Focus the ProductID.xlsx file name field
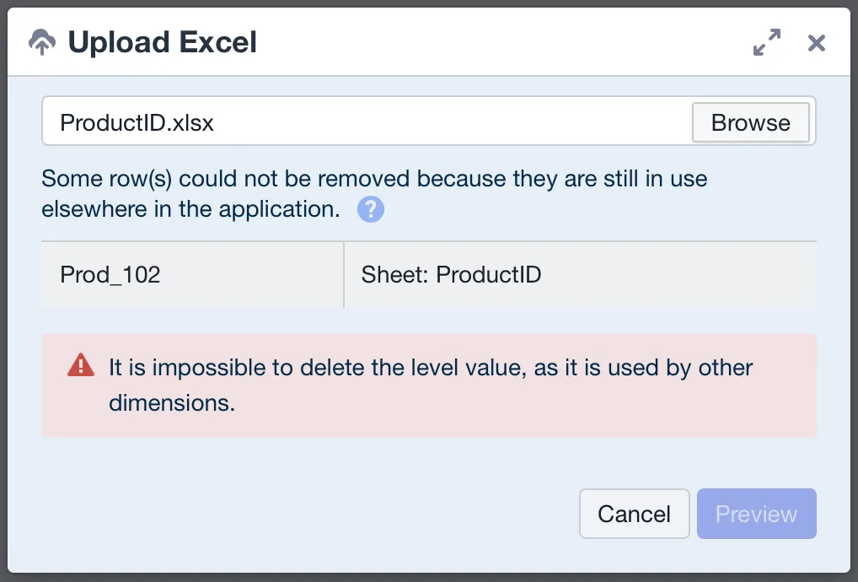Screen dimensions: 858x582 click(x=367, y=121)
